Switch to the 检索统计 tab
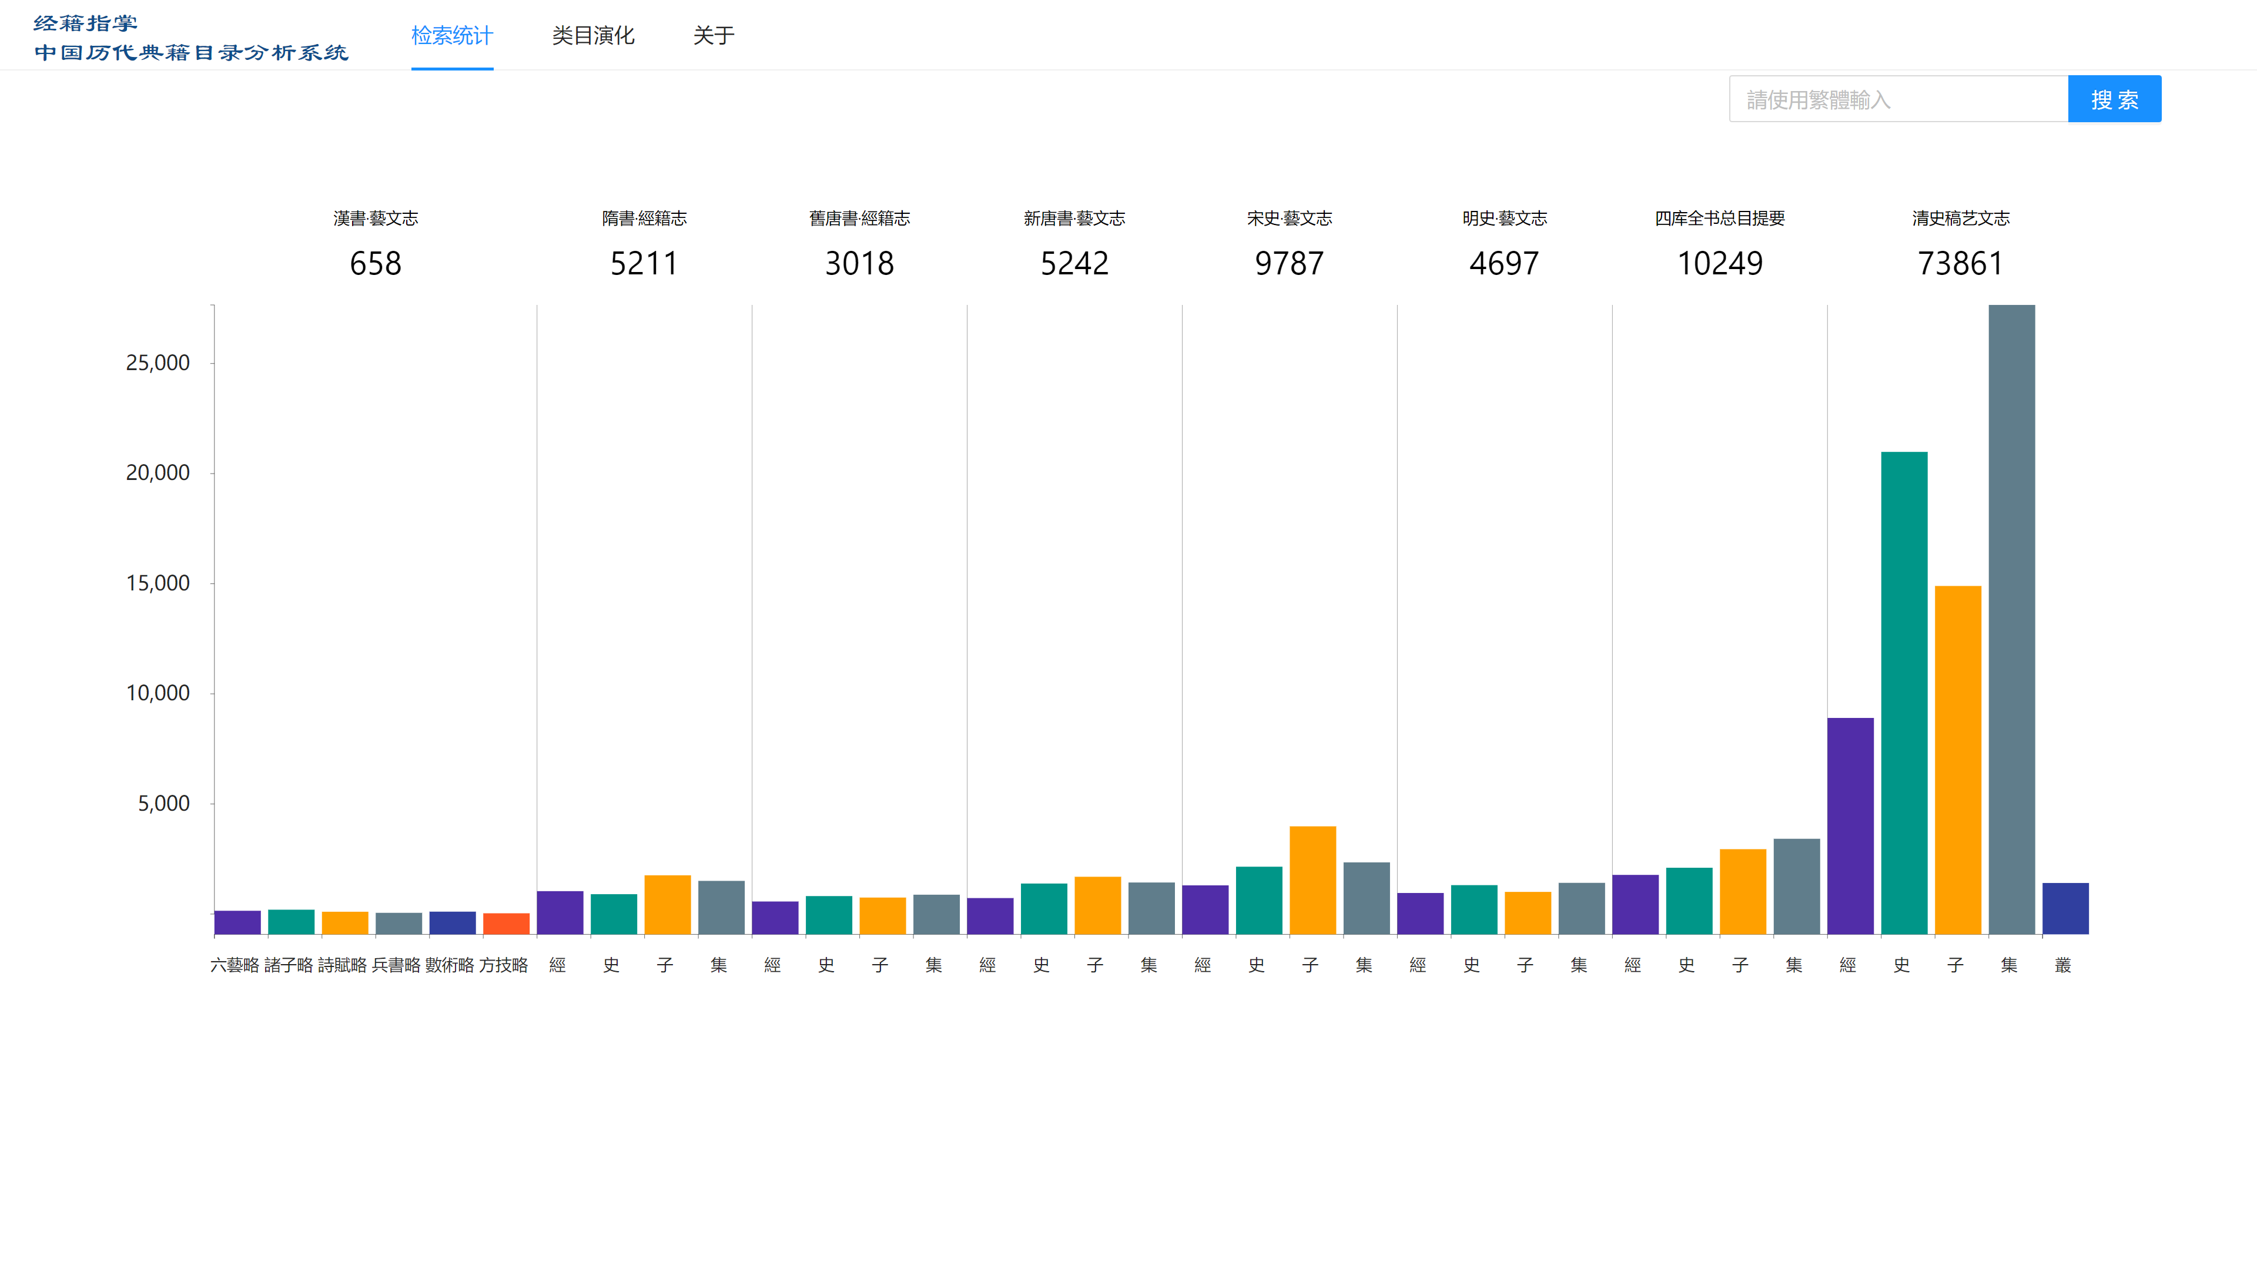The height and width of the screenshot is (1269, 2257). (452, 36)
